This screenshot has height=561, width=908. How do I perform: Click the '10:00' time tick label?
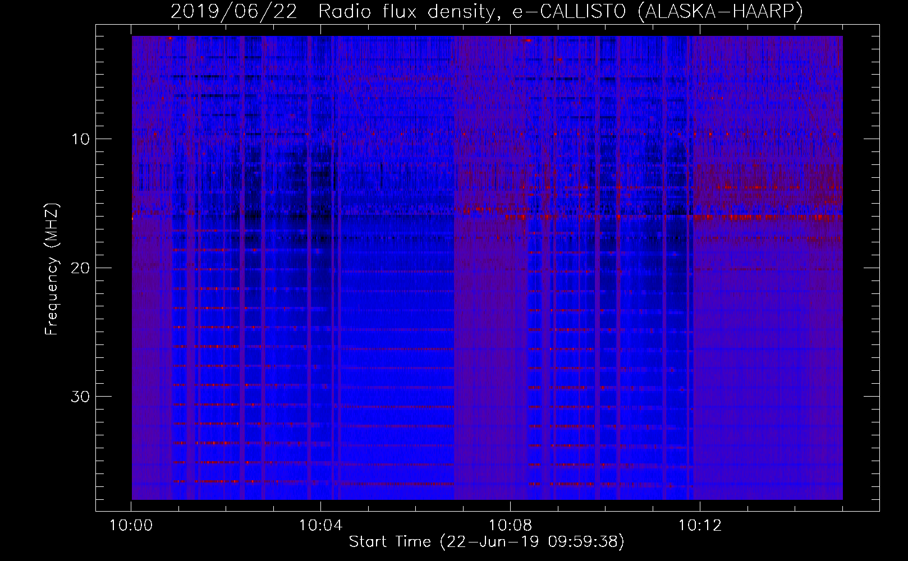point(131,526)
